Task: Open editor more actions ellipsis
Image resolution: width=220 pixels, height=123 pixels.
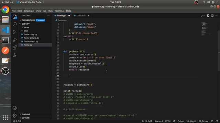Action: pos(217,16)
